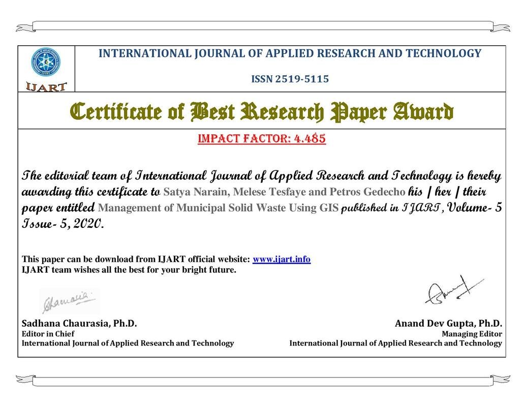Screen dimensions: 526x407
Task: Click the journal name under Managing Editor
Action: (396, 343)
